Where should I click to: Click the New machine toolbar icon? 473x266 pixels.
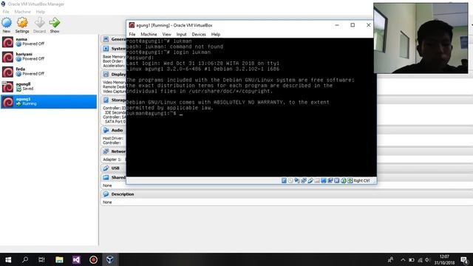click(7, 23)
